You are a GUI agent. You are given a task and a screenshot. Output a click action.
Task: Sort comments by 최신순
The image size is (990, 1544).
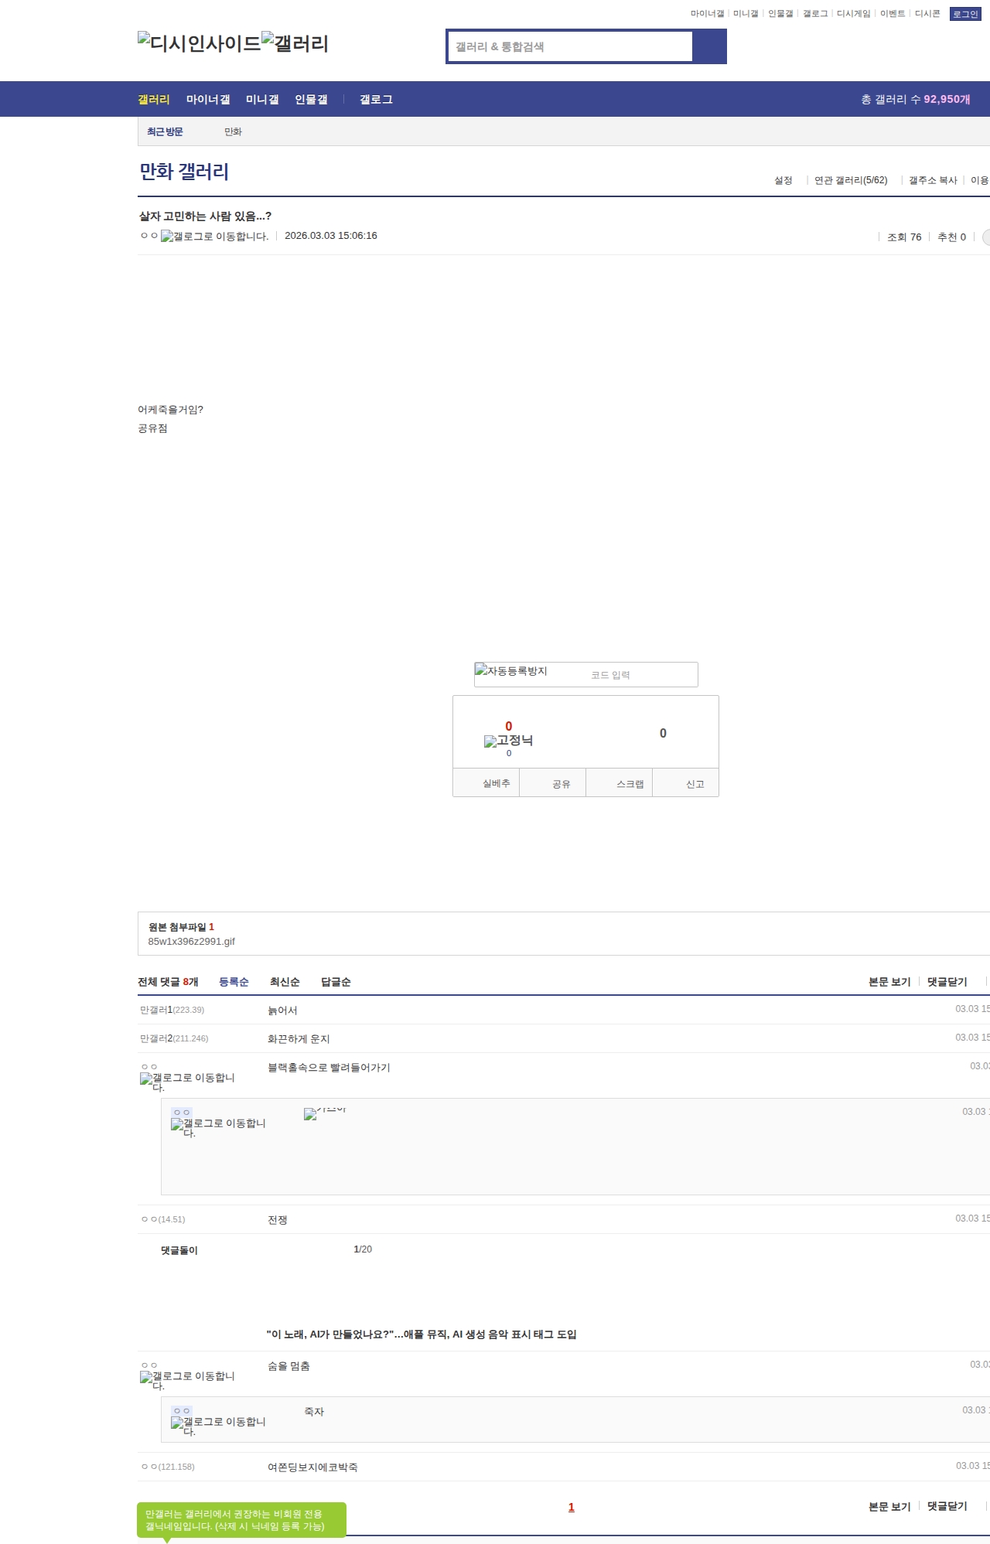coord(285,982)
